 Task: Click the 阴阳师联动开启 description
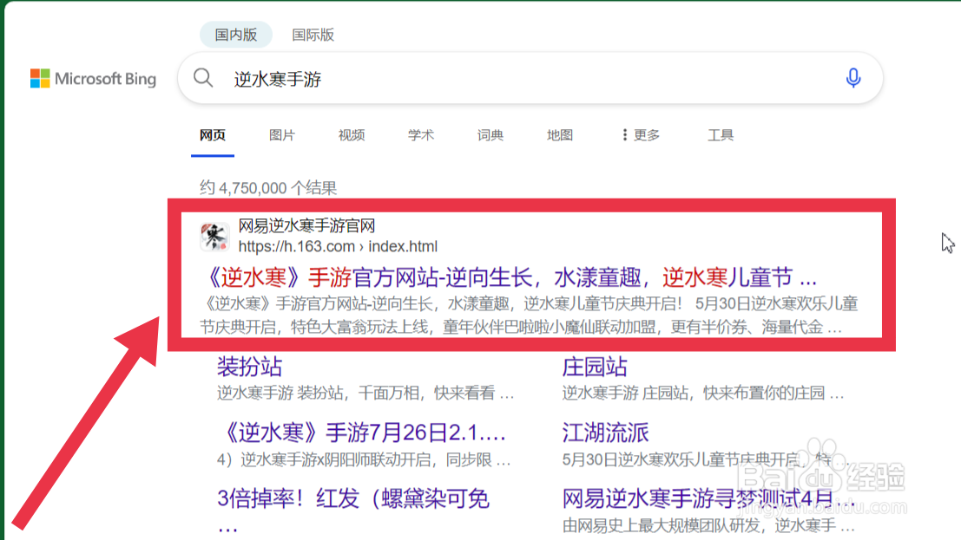[x=364, y=459]
